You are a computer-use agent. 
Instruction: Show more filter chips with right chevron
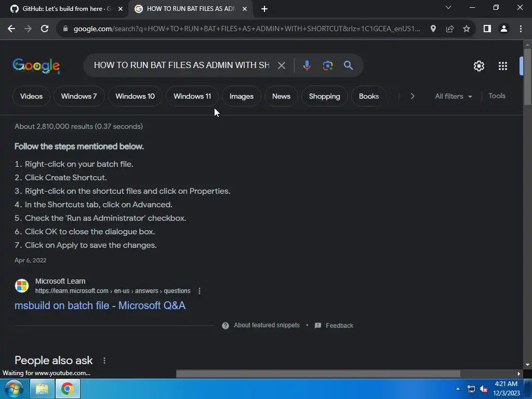point(412,96)
